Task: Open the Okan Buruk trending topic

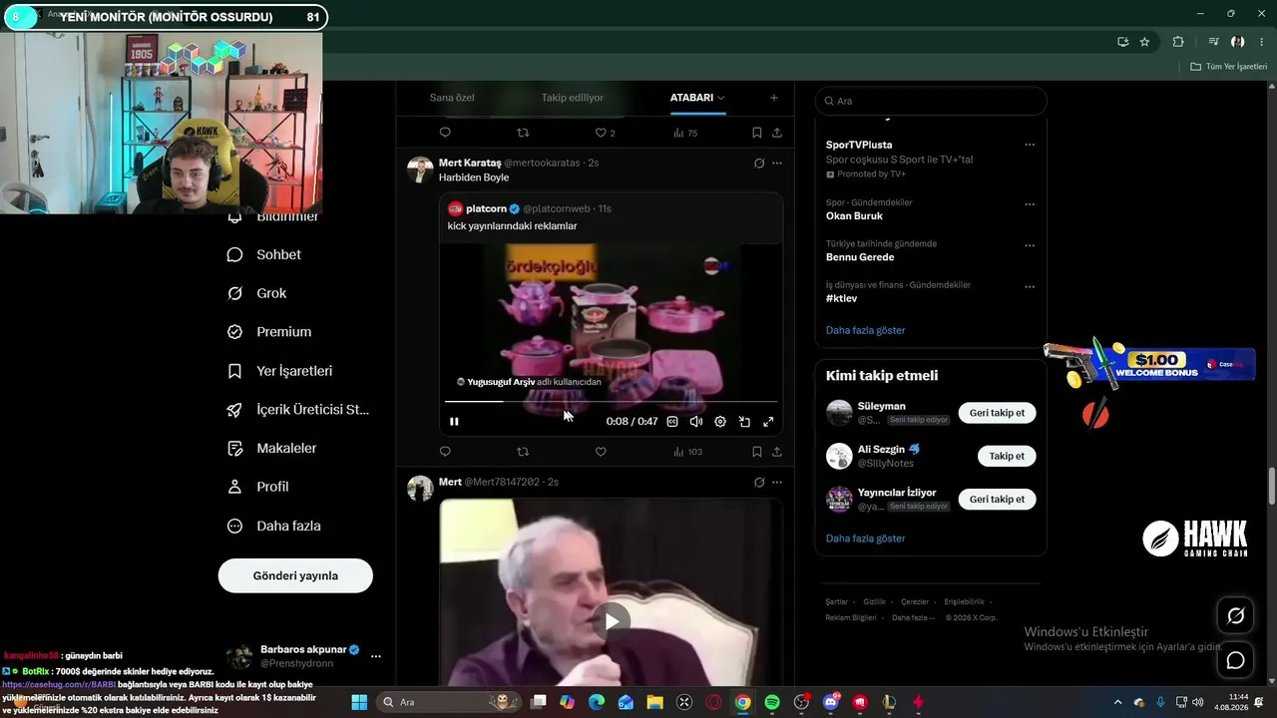Action: [x=854, y=216]
